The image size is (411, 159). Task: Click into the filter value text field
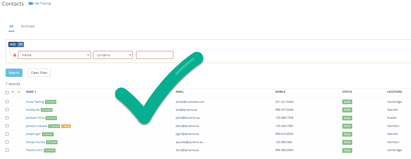pos(155,55)
